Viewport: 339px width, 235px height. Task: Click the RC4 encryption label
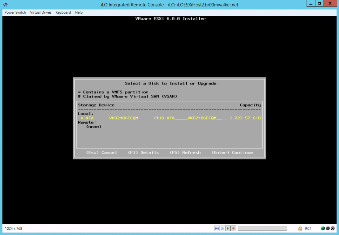coord(308,228)
